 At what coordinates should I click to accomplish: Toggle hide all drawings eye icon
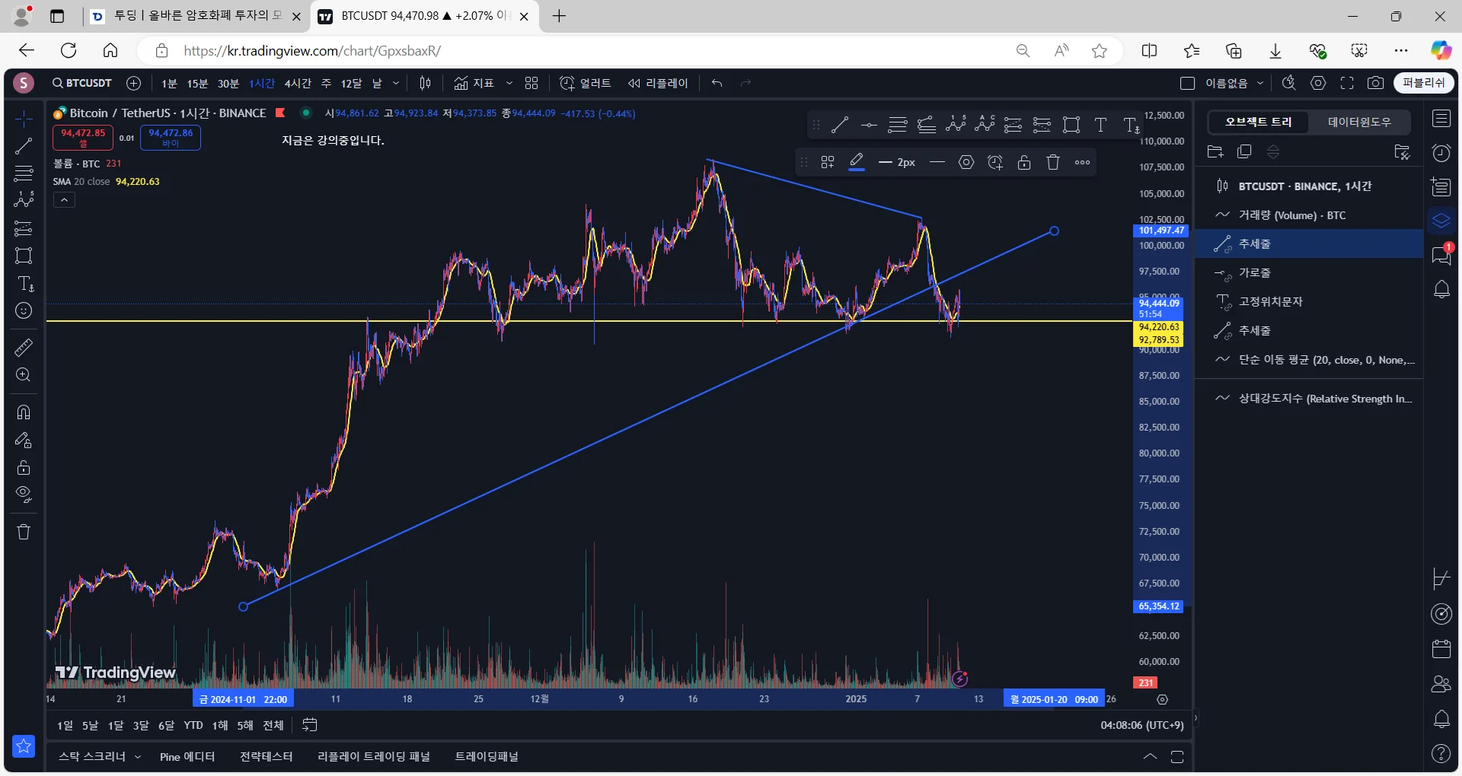24,495
